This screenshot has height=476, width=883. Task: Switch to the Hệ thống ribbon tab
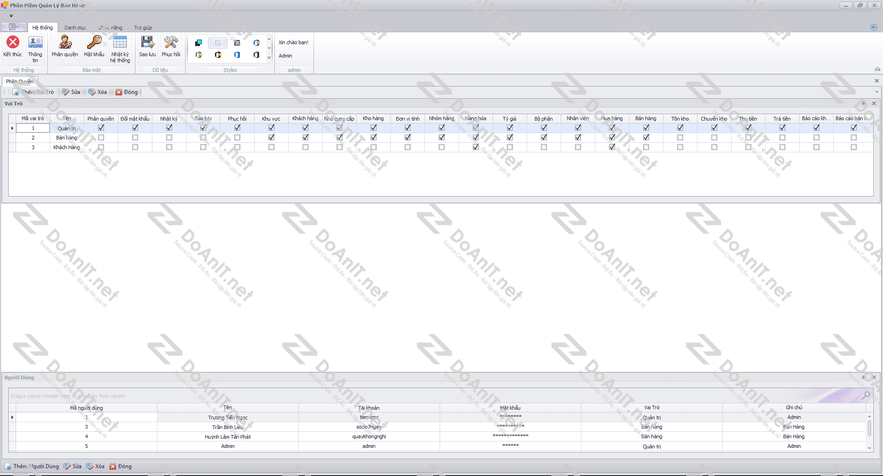coord(42,28)
